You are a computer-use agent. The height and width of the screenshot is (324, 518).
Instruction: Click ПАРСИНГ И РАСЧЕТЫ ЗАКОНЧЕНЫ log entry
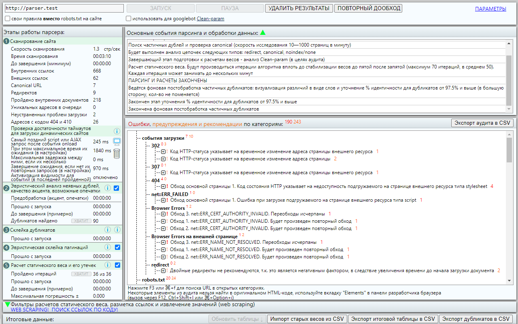168,81
